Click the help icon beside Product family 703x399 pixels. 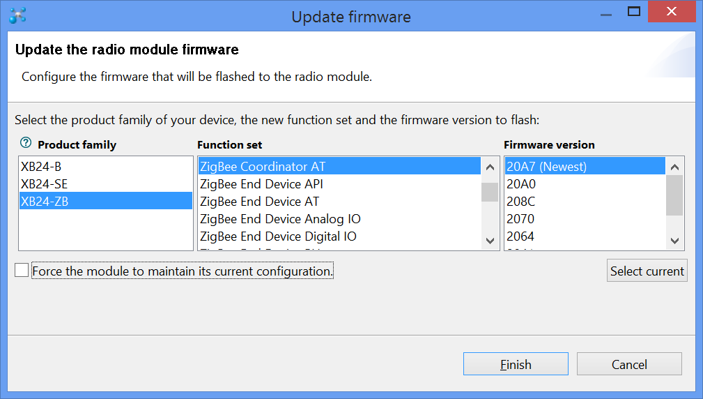[x=26, y=143]
